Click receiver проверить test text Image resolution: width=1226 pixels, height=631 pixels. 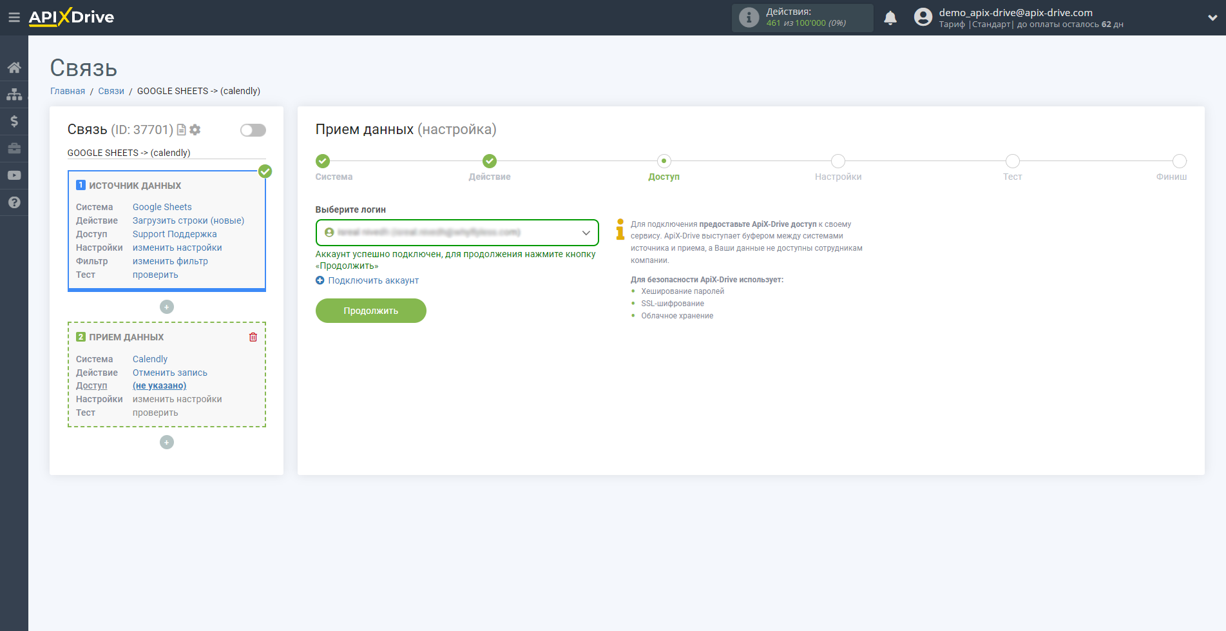(155, 413)
